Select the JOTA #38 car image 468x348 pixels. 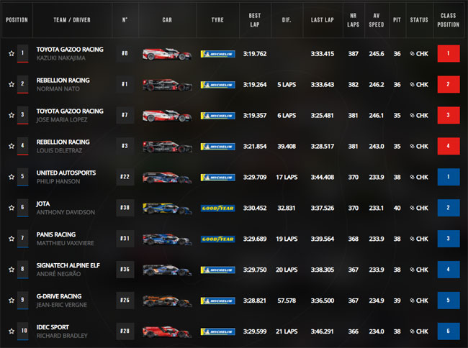167,209
